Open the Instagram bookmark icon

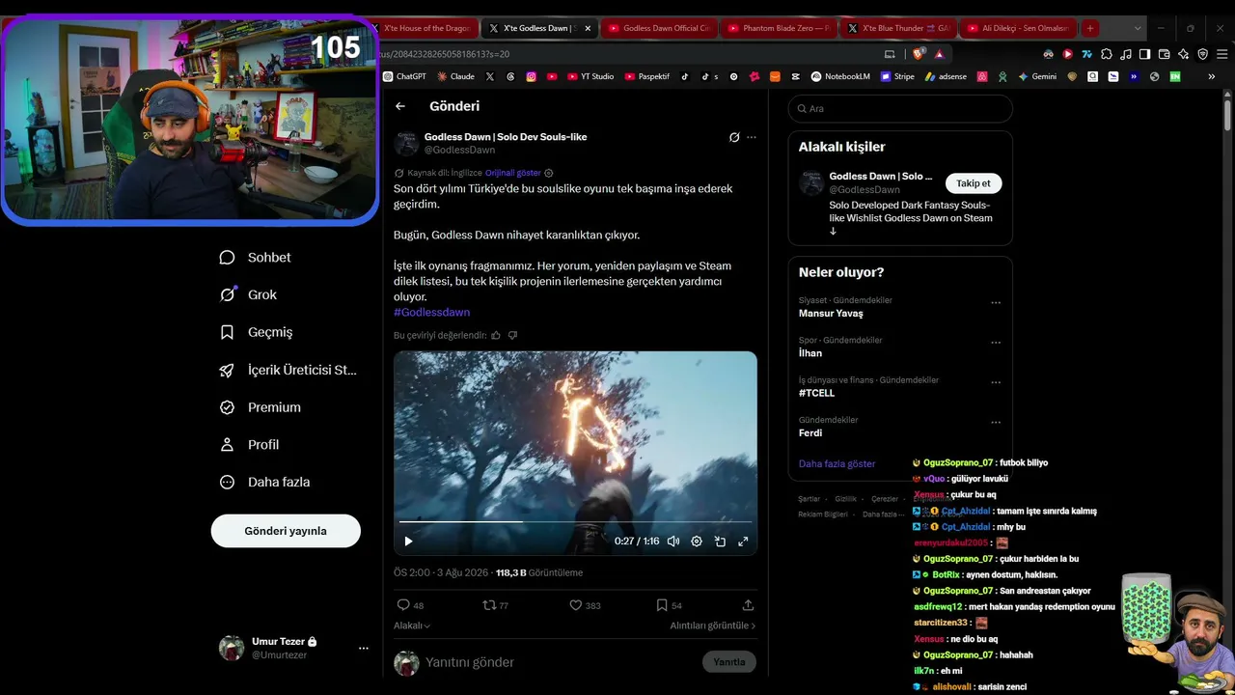coord(531,76)
